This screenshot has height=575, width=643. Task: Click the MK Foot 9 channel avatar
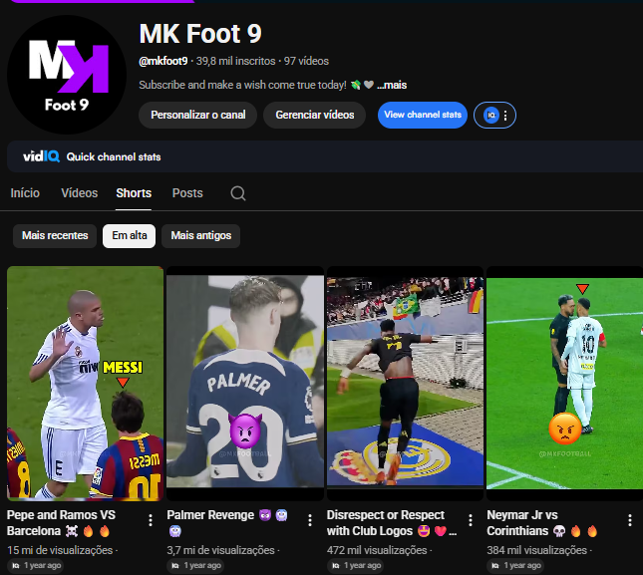point(67,75)
